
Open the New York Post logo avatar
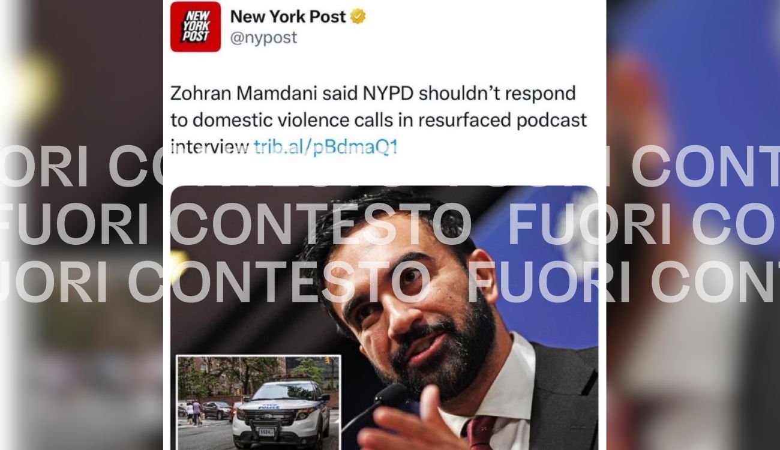[196, 27]
